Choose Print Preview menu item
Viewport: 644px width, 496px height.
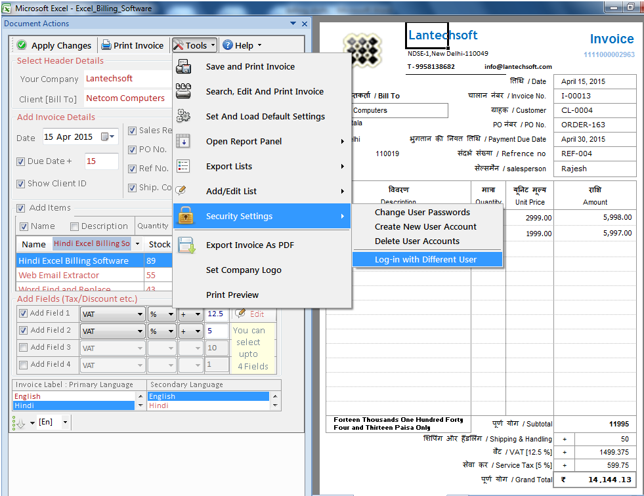click(x=232, y=295)
